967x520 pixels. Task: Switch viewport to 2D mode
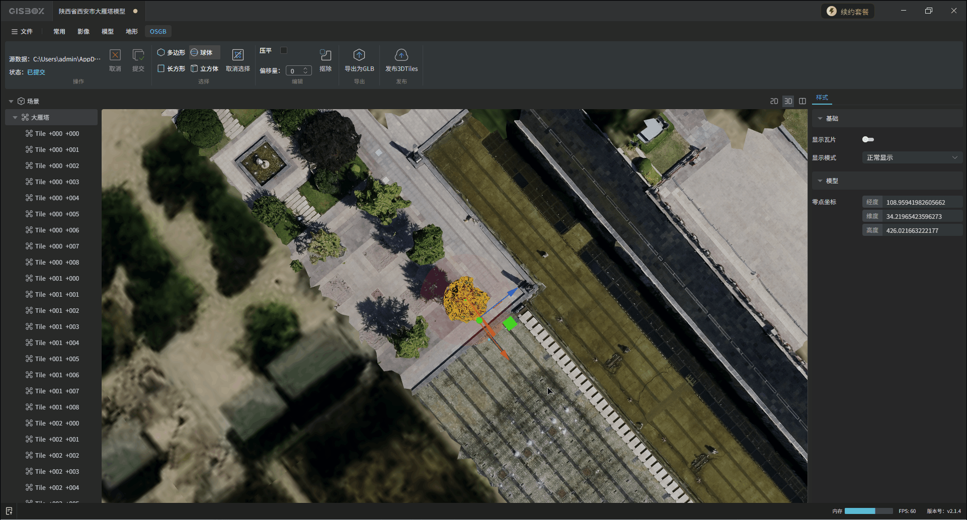(x=774, y=101)
